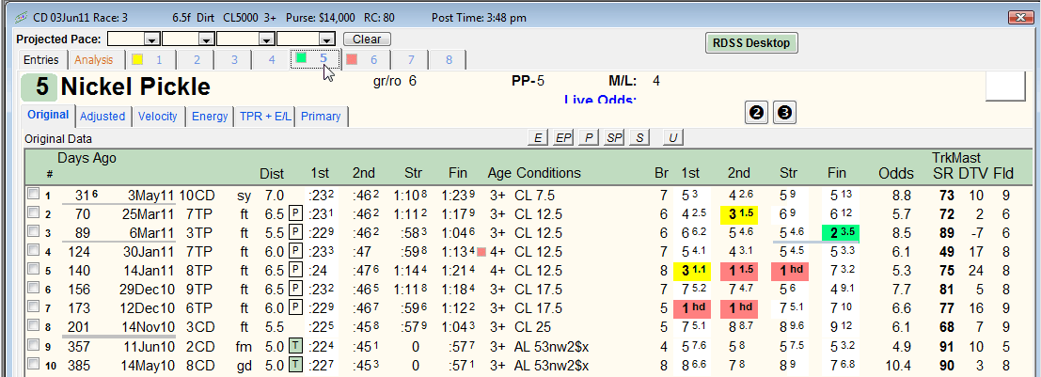Open the Adjusted data tab
The image size is (1041, 377).
tap(103, 117)
